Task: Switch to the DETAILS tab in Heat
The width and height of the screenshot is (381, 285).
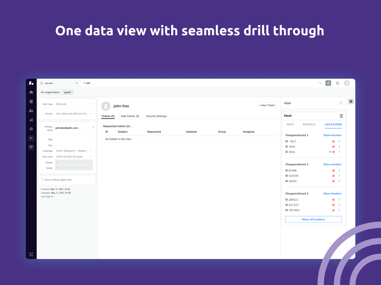Action: coord(309,124)
